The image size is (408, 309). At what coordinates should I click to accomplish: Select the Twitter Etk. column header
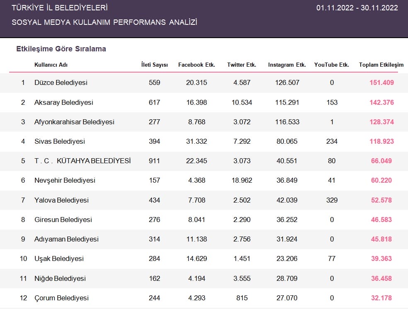click(242, 65)
